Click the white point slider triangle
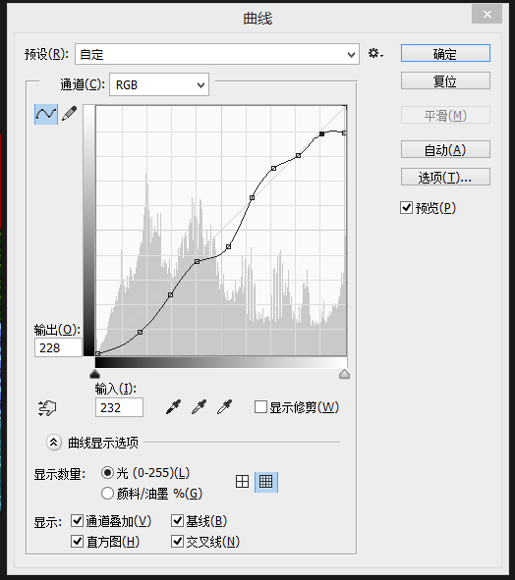515x580 pixels. coord(344,374)
